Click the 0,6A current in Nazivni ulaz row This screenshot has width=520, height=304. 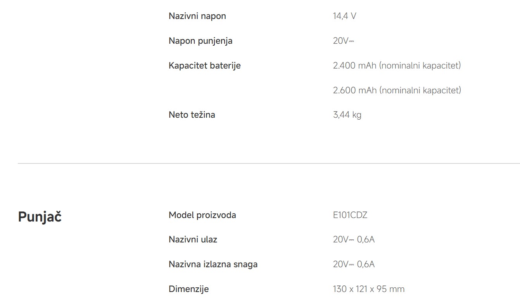click(366, 240)
